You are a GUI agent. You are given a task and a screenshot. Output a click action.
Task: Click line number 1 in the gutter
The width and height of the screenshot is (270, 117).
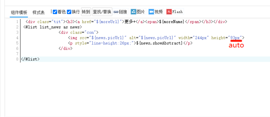click(17, 22)
